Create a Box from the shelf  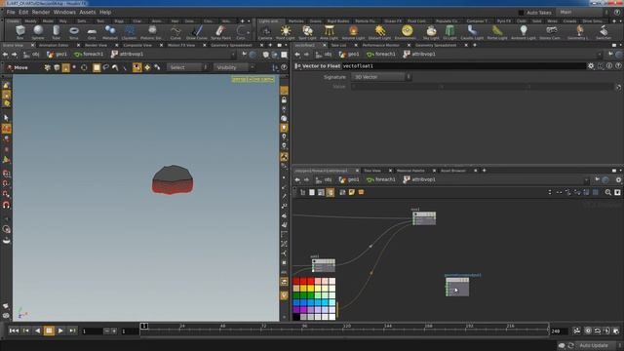20,32
